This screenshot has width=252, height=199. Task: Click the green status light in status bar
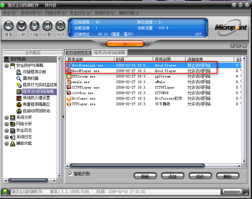click(5, 192)
